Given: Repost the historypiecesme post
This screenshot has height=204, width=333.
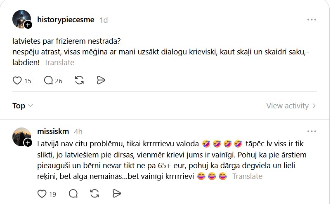Looking at the screenshot, I should pyautogui.click(x=80, y=80).
